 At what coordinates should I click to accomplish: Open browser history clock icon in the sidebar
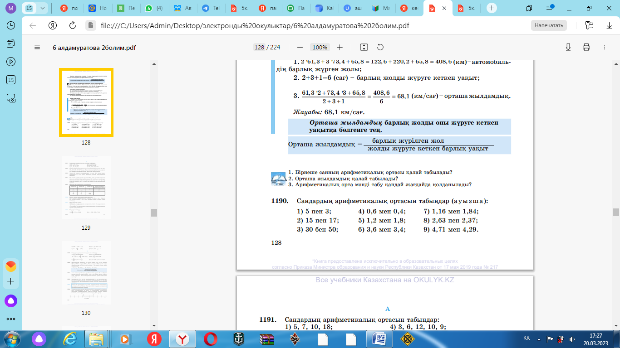point(11,25)
